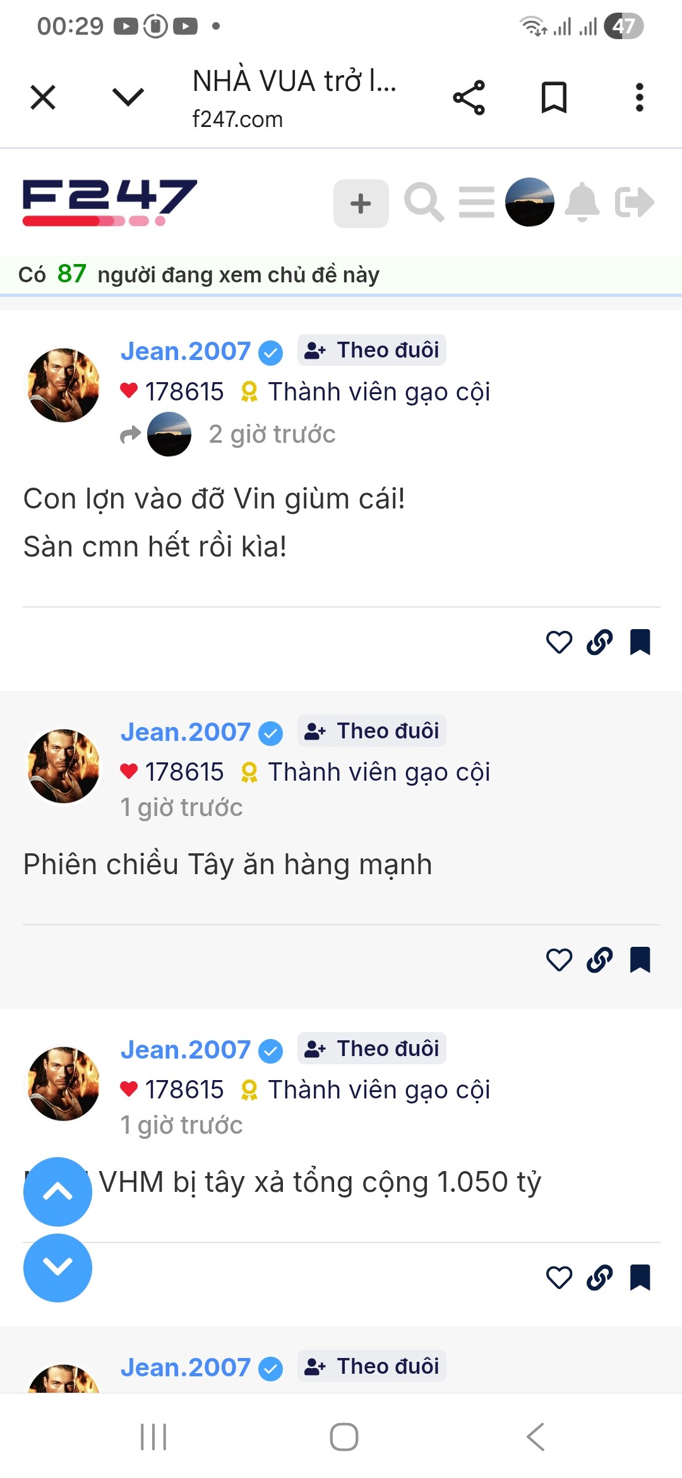This screenshot has width=682, height=1478.
Task: Follow Jean.2007 with the first "Theo đuôi" button
Action: [x=372, y=350]
